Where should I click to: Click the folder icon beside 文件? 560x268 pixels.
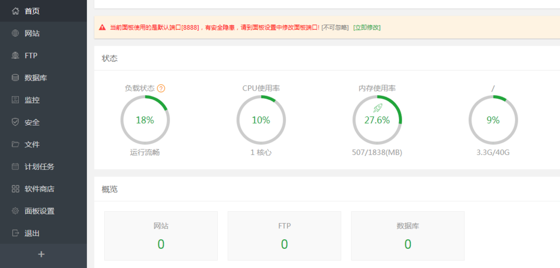tap(15, 144)
